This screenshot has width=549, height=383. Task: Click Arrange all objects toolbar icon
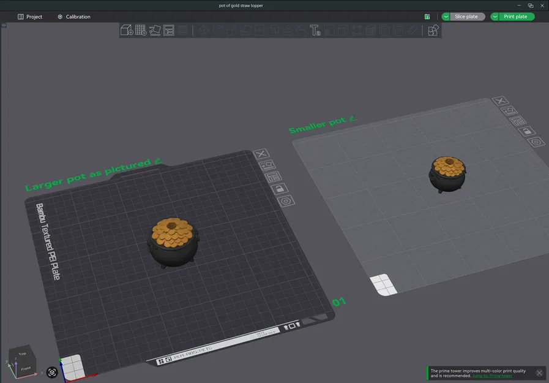point(169,30)
